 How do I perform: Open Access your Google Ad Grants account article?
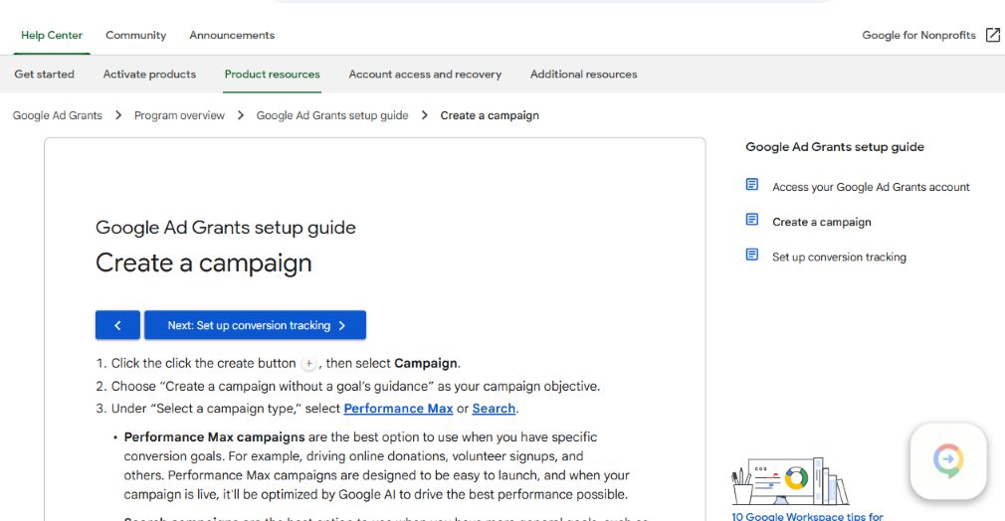coord(871,187)
